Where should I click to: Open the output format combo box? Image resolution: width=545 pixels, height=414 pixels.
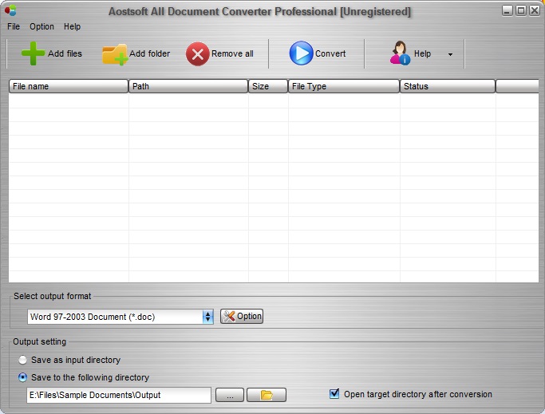(x=120, y=317)
